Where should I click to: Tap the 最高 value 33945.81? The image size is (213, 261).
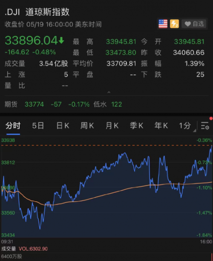[121, 42]
